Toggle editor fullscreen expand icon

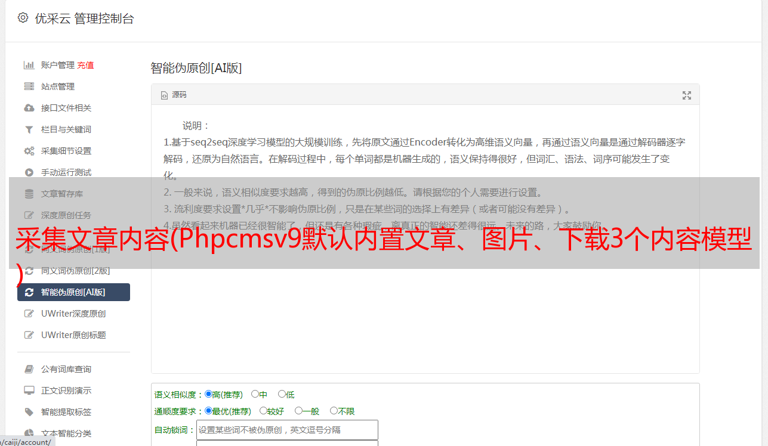686,95
